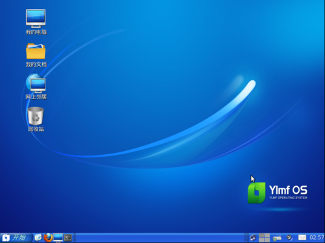Click the show desktop quick-launch icon
The image size is (325, 243).
[38, 238]
